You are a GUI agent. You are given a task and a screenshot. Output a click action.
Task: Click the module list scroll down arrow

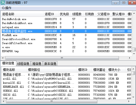point(133,97)
